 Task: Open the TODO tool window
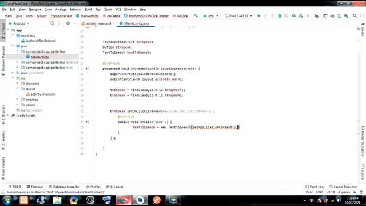pyautogui.click(x=15, y=187)
